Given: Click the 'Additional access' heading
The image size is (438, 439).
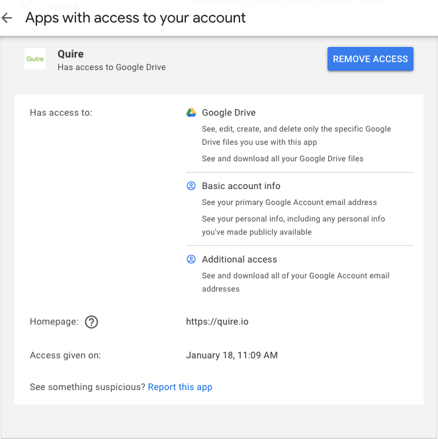Looking at the screenshot, I should click(240, 259).
